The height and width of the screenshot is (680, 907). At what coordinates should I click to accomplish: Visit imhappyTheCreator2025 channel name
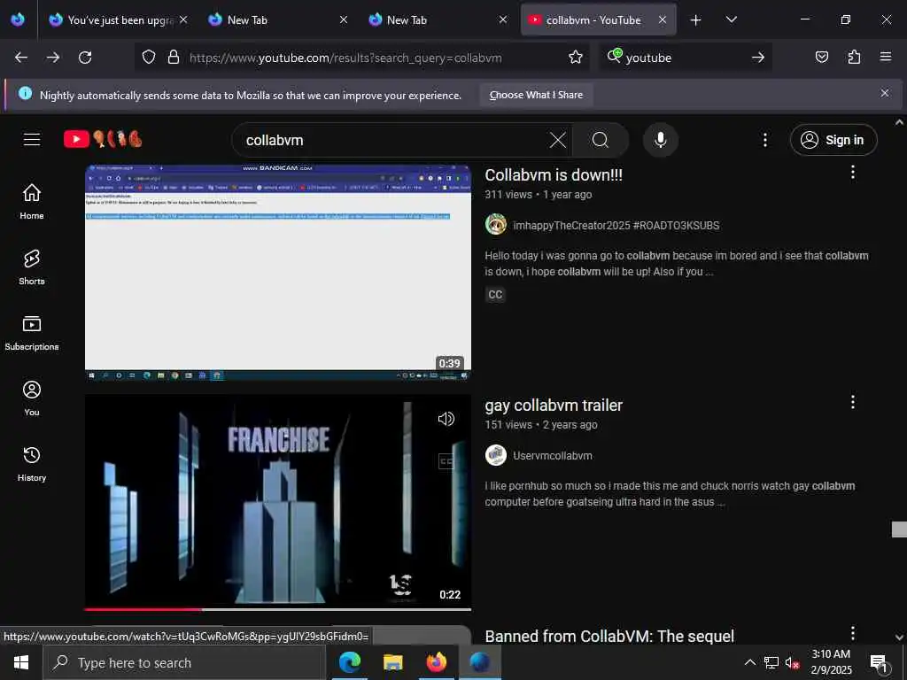[x=616, y=226]
